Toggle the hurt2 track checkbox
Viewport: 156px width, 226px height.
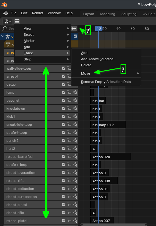[x=64, y=148]
